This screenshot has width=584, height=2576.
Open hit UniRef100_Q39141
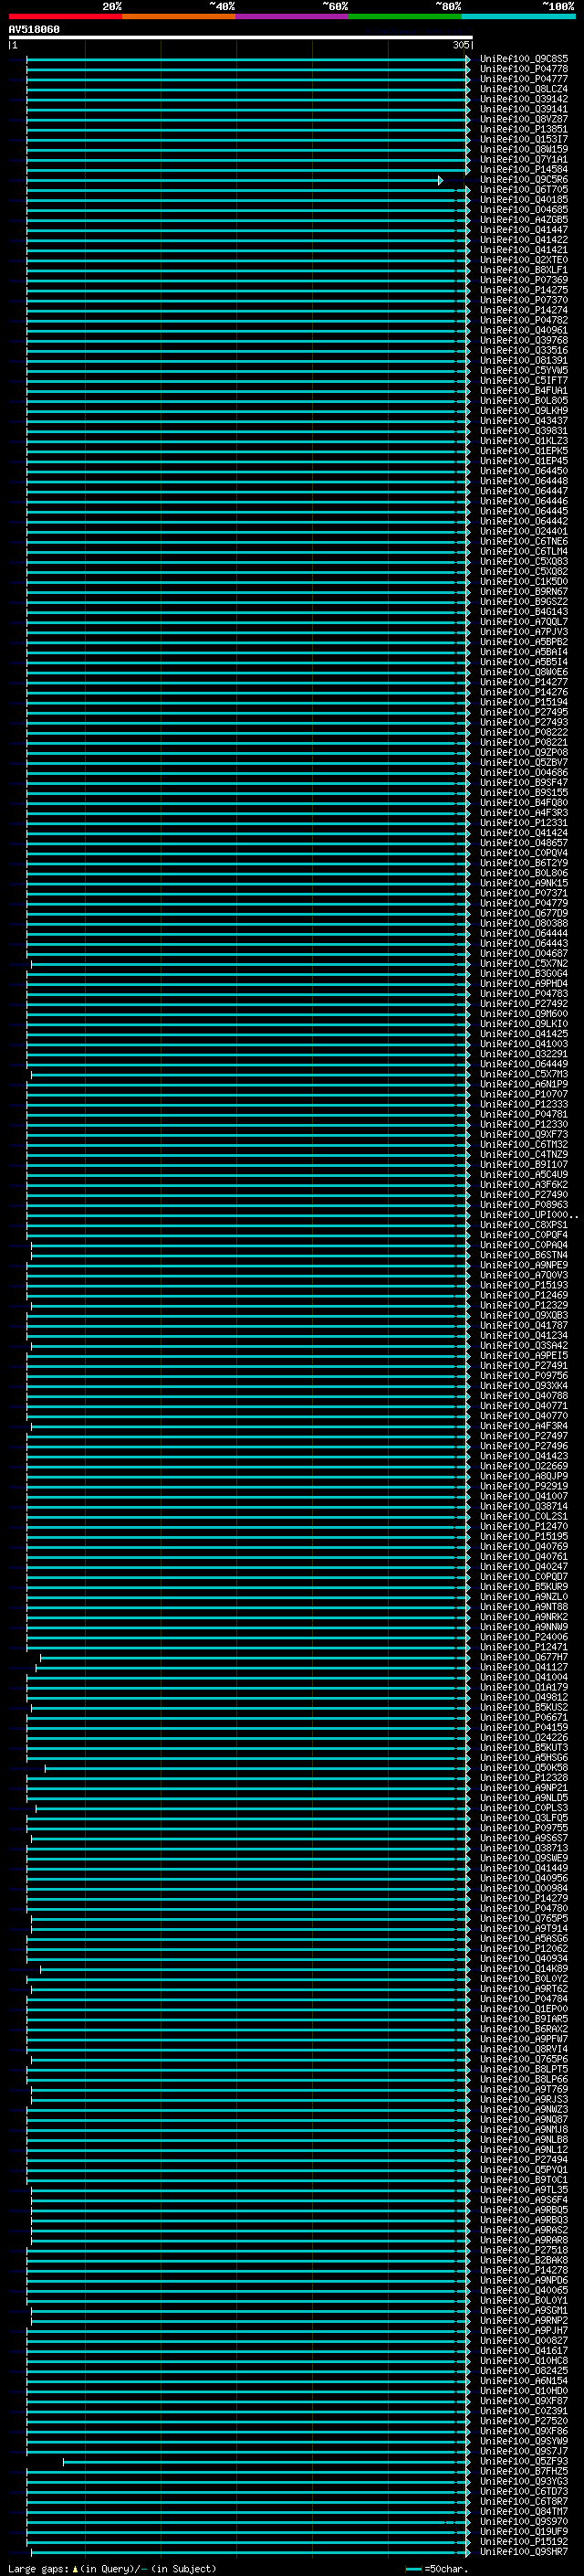coord(523,109)
